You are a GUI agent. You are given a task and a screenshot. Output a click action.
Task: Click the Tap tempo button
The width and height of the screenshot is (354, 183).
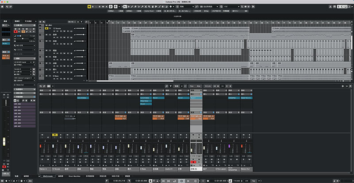point(254,181)
